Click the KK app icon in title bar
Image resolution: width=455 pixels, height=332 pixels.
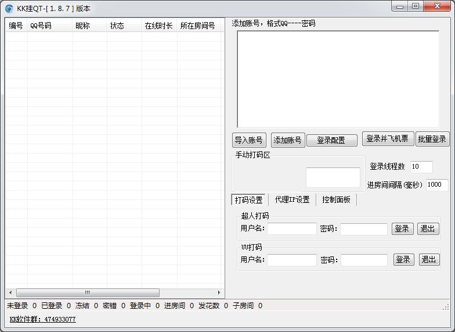click(x=9, y=8)
